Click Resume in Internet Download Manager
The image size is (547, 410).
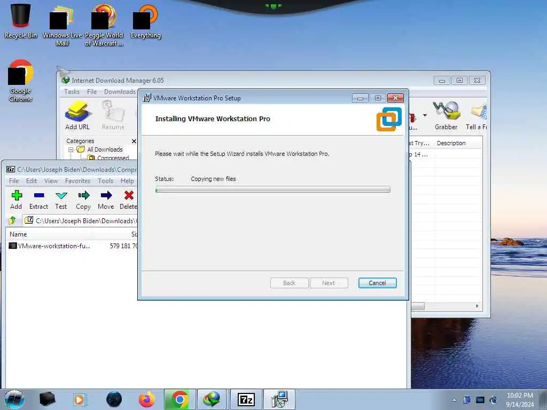coord(113,115)
